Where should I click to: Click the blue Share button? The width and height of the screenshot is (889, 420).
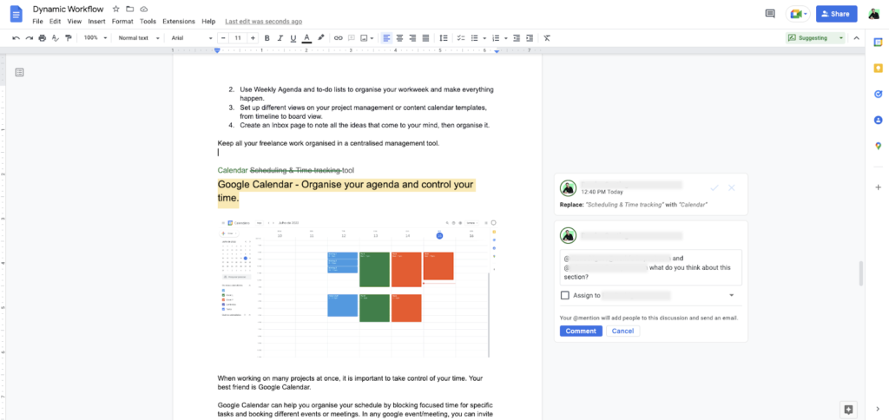(x=836, y=14)
